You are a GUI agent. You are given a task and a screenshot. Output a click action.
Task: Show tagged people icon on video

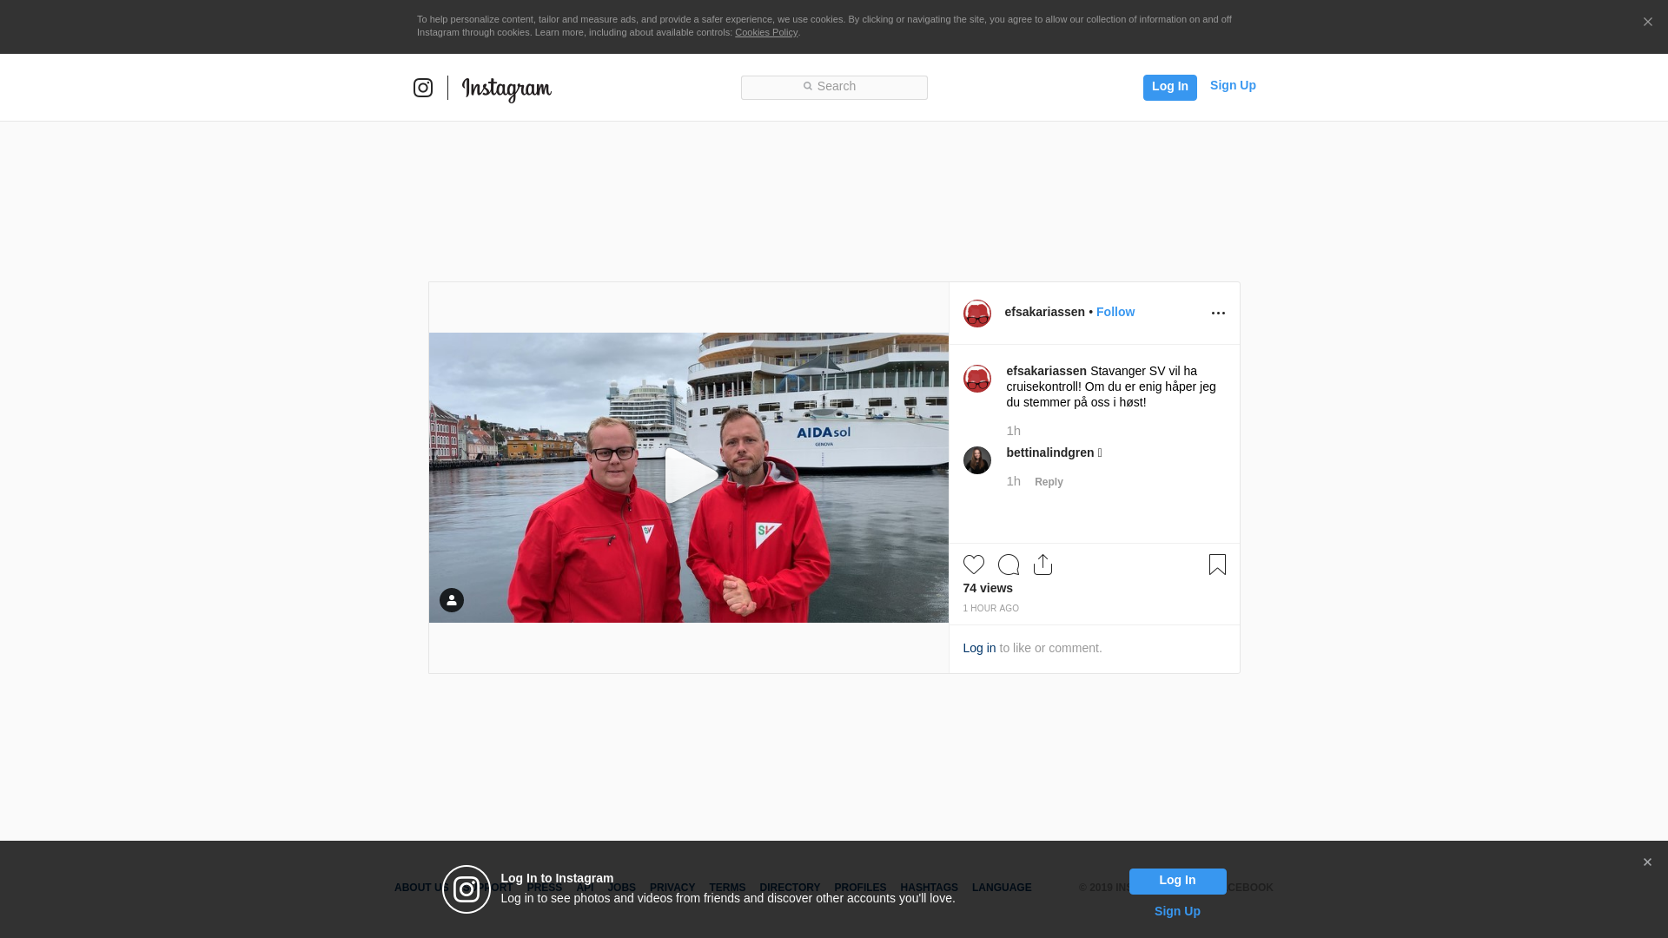click(x=452, y=600)
